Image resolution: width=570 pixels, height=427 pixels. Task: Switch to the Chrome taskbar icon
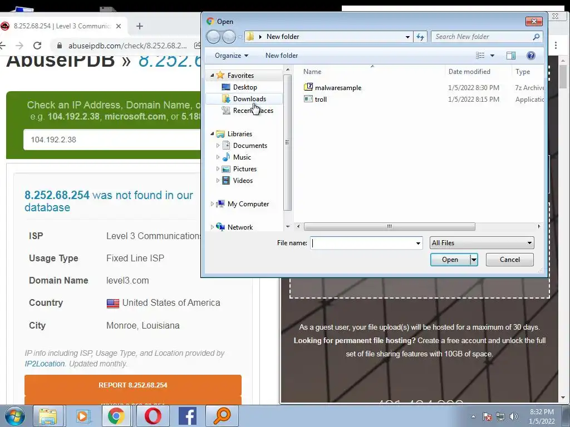click(116, 416)
